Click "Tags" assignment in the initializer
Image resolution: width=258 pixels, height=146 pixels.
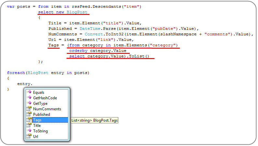[54, 45]
